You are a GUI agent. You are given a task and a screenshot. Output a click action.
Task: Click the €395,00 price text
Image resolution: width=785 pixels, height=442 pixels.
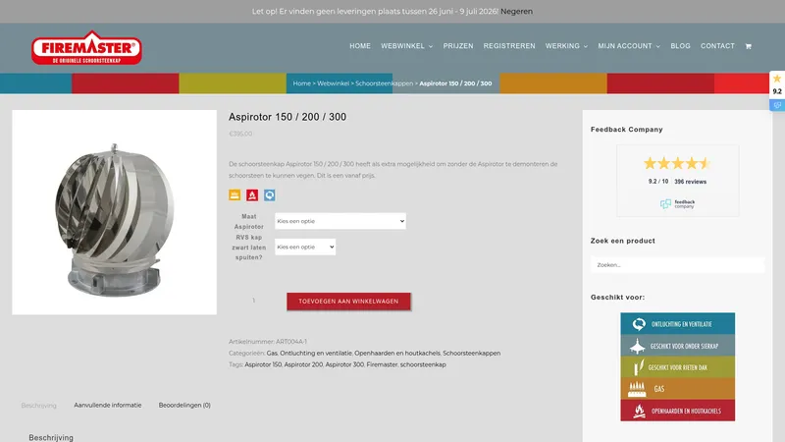(240, 134)
